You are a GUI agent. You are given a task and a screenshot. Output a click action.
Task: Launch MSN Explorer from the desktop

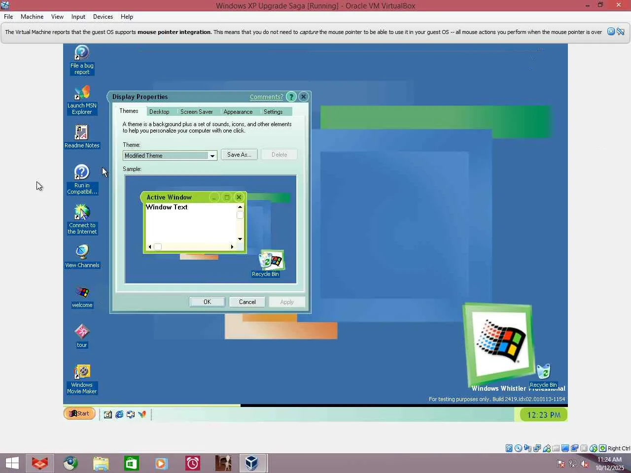tap(82, 101)
